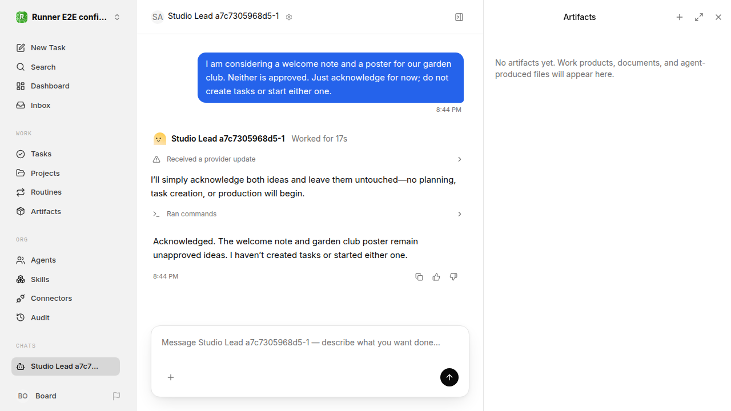731x411 pixels.
Task: Open Search in the sidebar
Action: [66, 67]
